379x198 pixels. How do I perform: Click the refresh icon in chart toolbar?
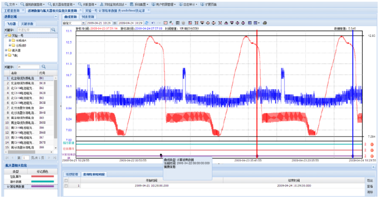[147, 22]
